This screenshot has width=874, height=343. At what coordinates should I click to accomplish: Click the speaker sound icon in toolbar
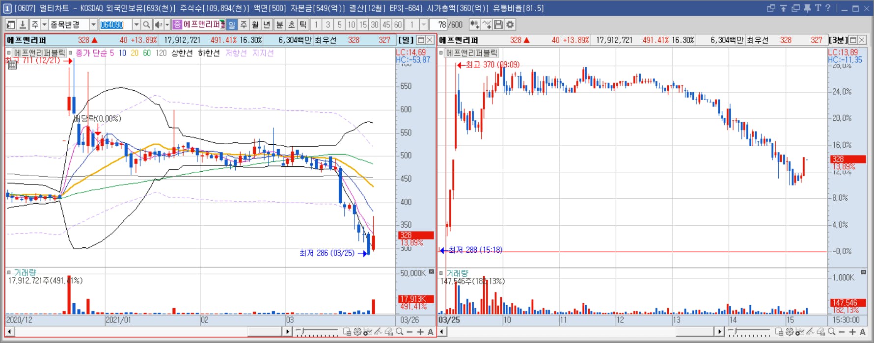pyautogui.click(x=158, y=25)
